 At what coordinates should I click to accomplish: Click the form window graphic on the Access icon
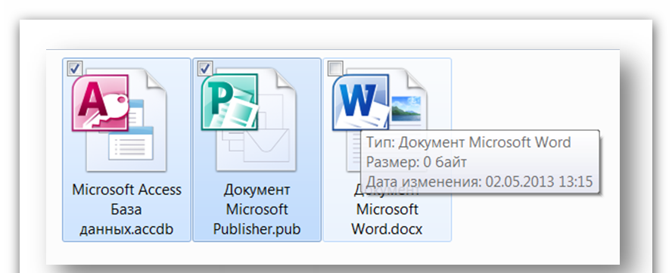(x=131, y=144)
